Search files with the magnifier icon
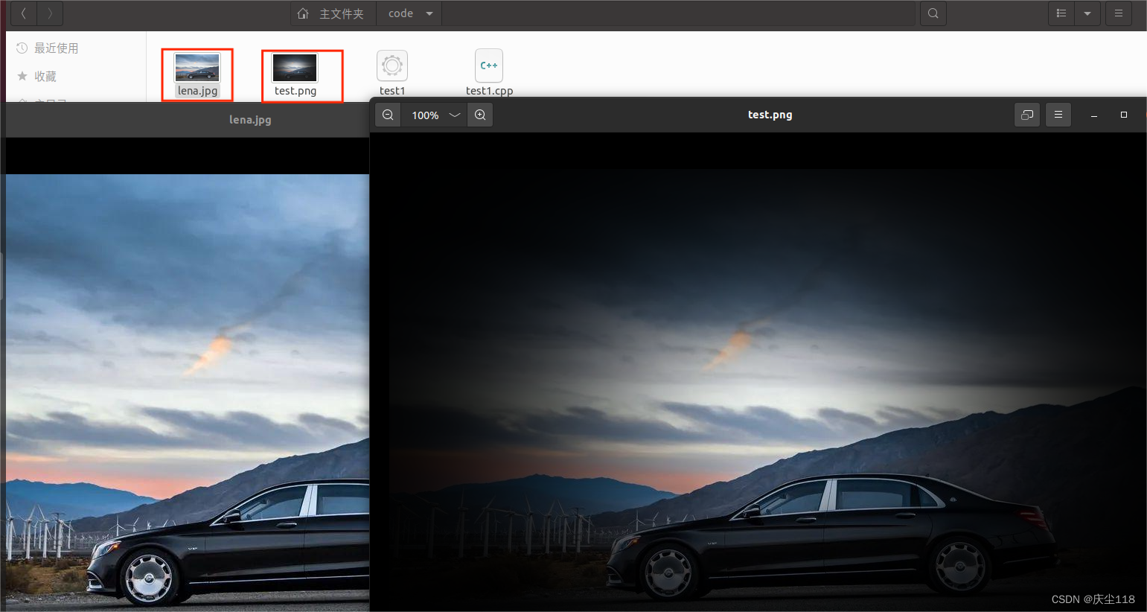Viewport: 1147px width, 612px height. point(933,13)
